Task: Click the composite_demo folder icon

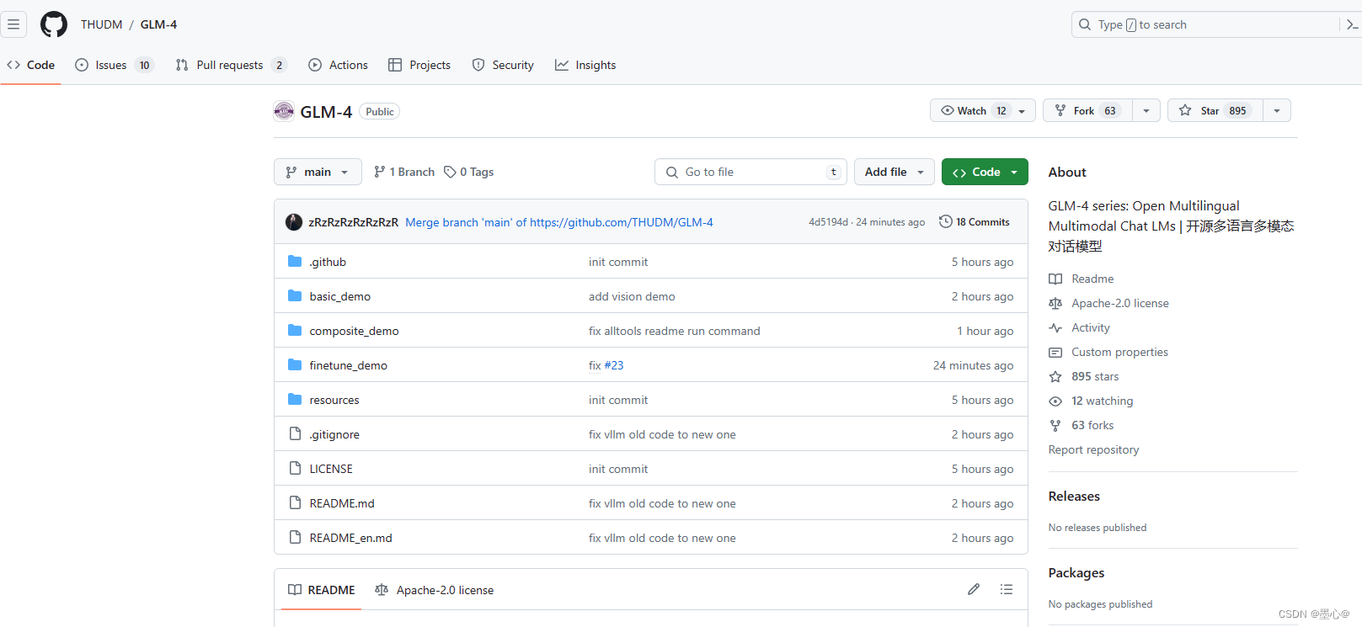Action: 295,331
